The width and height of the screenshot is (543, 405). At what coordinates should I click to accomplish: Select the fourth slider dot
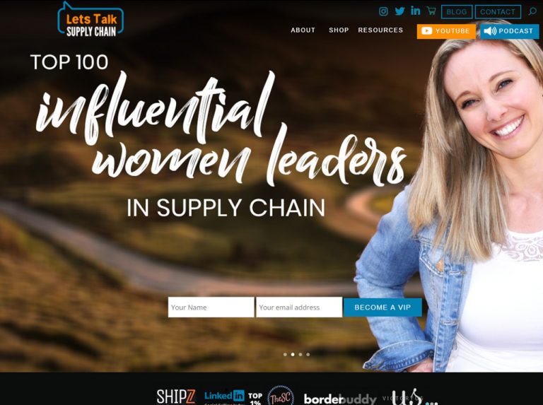tap(308, 354)
